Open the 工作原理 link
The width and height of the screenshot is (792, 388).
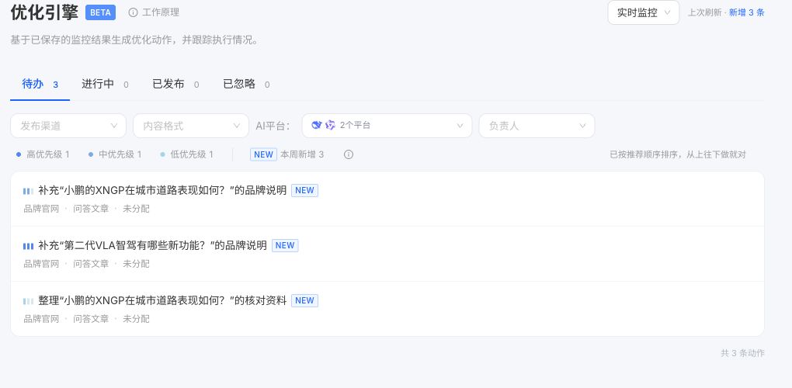[161, 12]
